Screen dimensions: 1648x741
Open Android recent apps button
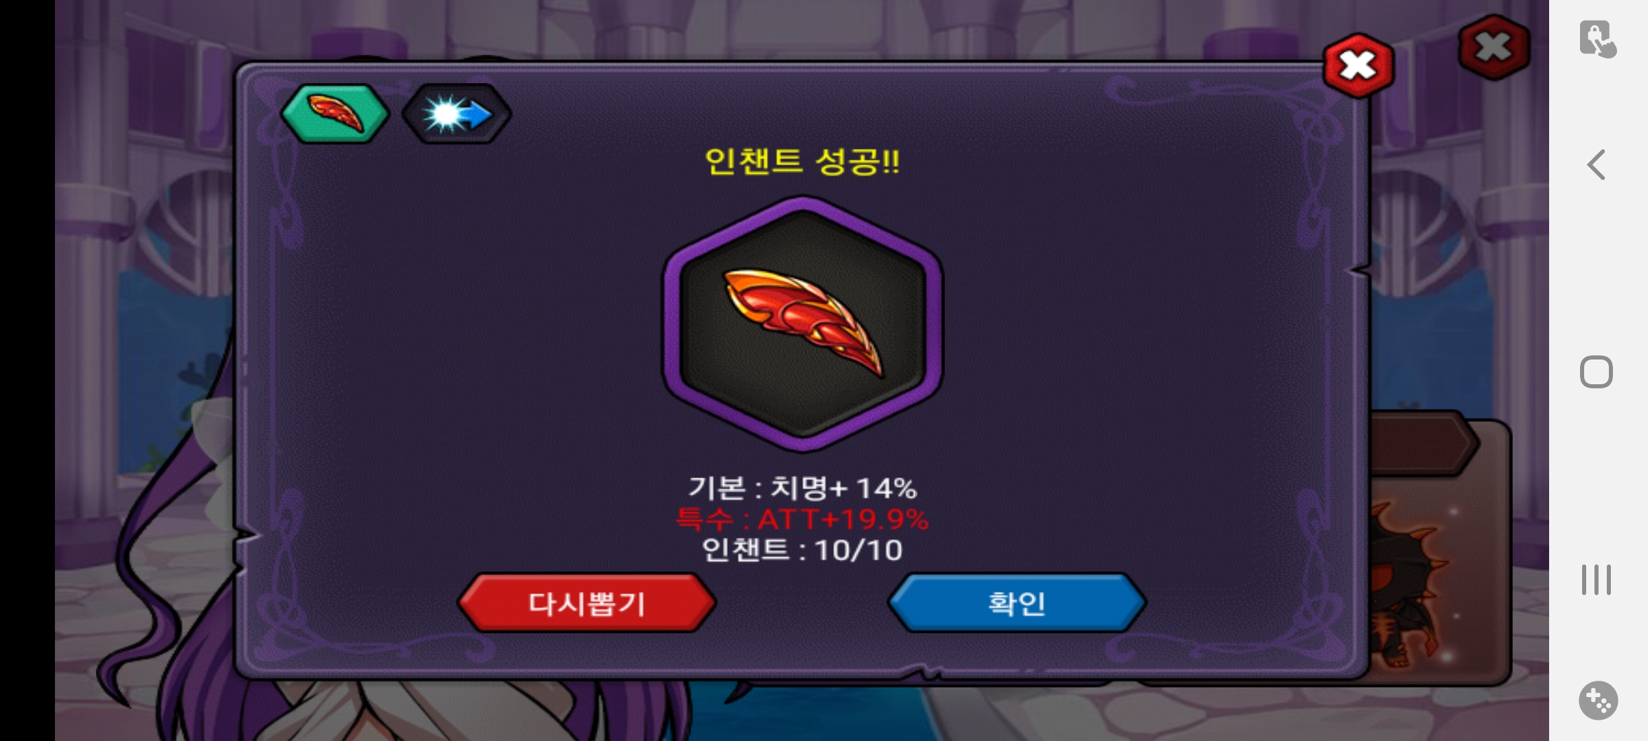1596,580
